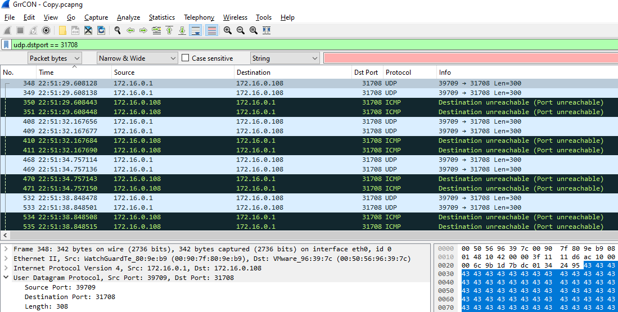The height and width of the screenshot is (312, 618).
Task: Open the Narrow & Wide dropdown
Action: 137,58
